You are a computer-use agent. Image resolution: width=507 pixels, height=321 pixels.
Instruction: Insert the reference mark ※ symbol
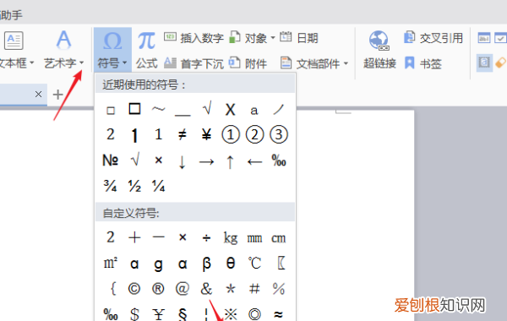[231, 314]
